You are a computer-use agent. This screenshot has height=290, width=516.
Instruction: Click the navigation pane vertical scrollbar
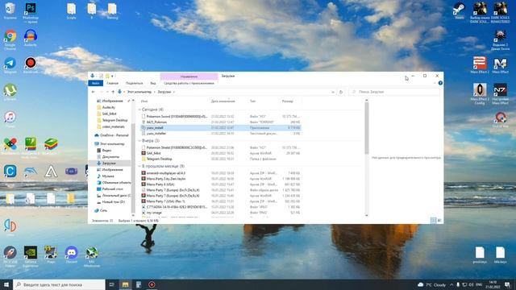coord(133,168)
